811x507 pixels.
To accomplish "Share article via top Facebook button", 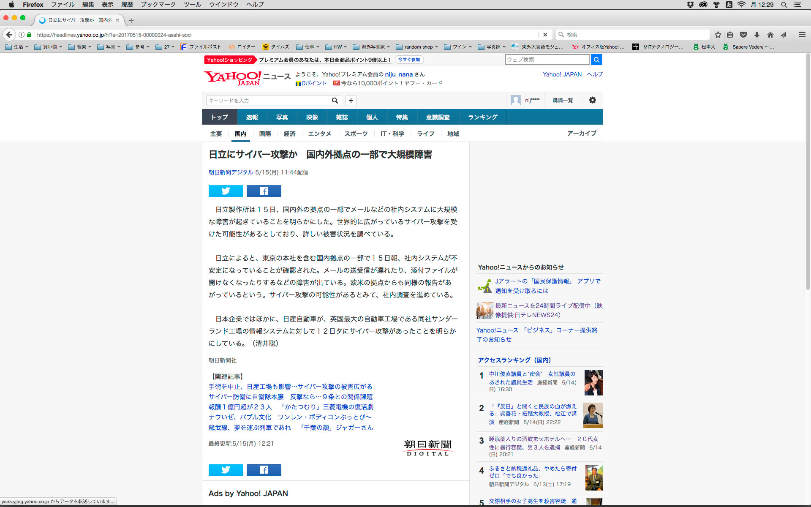I will (264, 191).
